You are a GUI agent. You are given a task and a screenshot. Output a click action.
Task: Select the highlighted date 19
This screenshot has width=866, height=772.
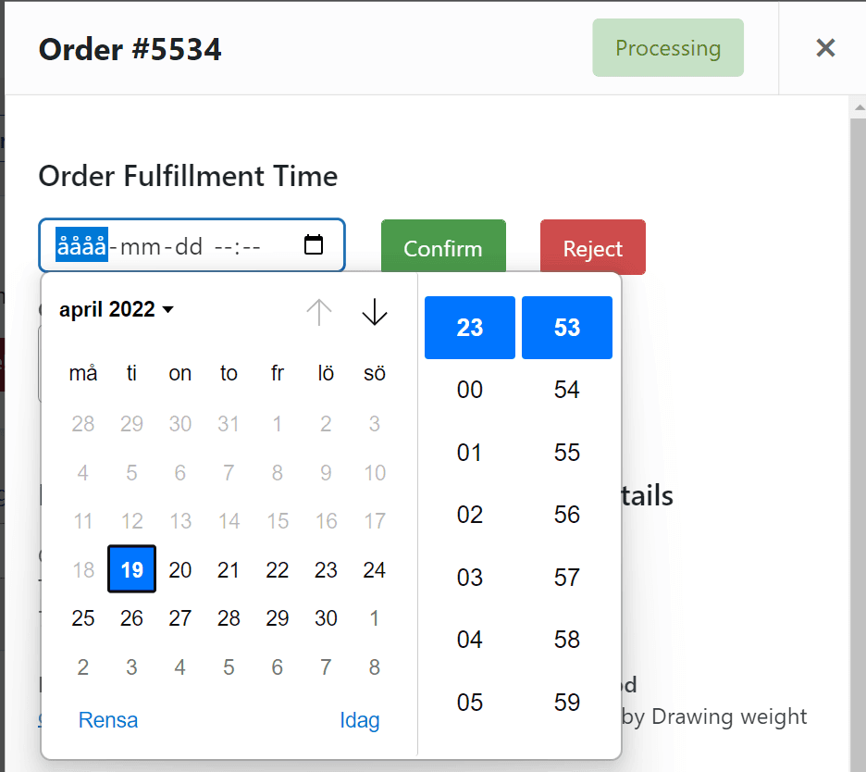click(x=131, y=569)
